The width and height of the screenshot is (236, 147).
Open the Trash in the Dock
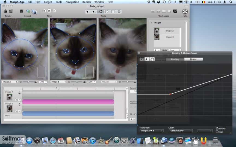216,140
